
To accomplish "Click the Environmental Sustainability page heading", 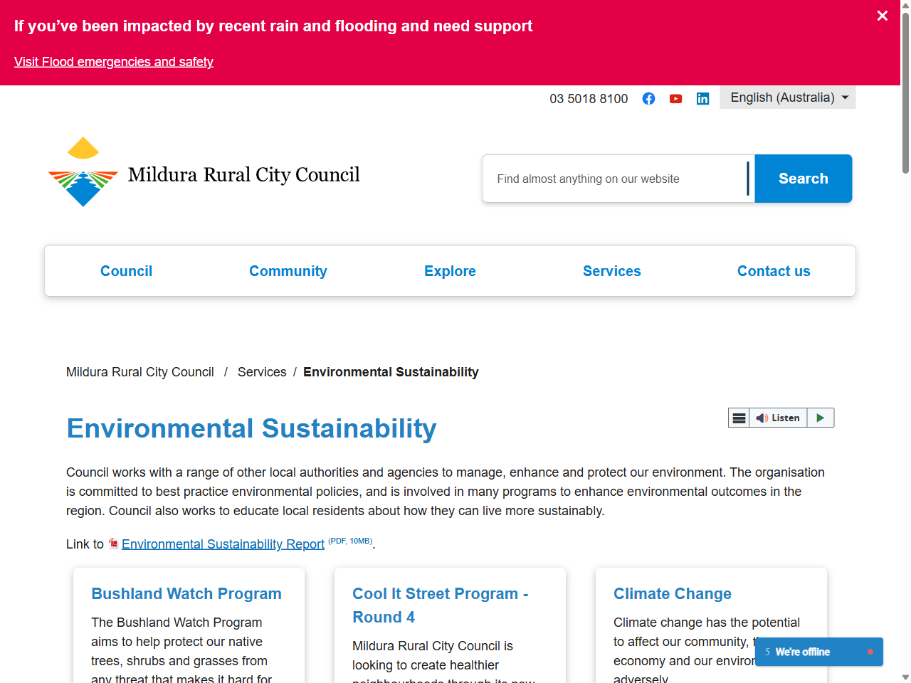I will pos(251,428).
